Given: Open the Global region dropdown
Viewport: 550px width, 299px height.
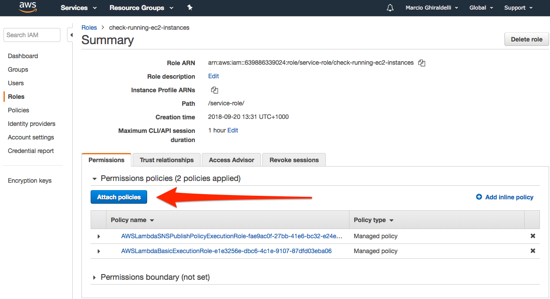Looking at the screenshot, I should pyautogui.click(x=481, y=8).
